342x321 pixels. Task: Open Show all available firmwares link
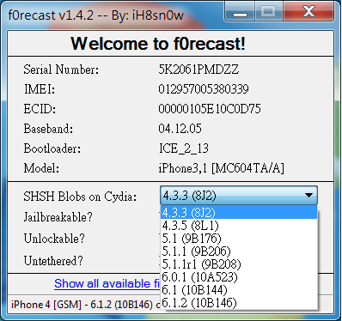click(x=107, y=283)
